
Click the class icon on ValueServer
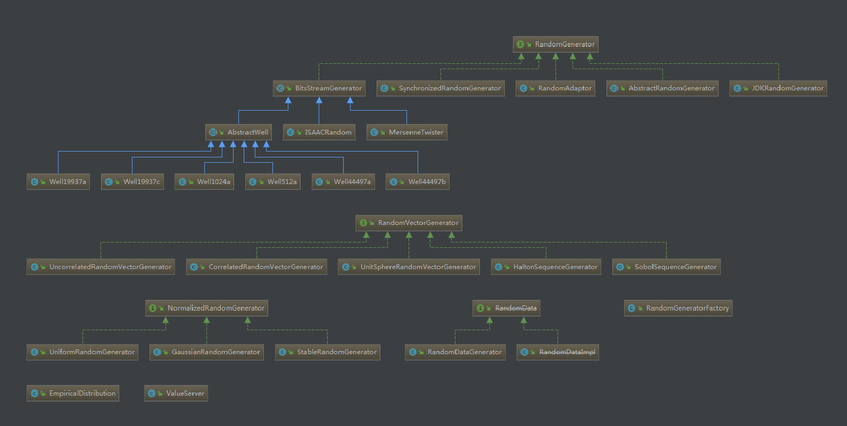click(x=152, y=394)
